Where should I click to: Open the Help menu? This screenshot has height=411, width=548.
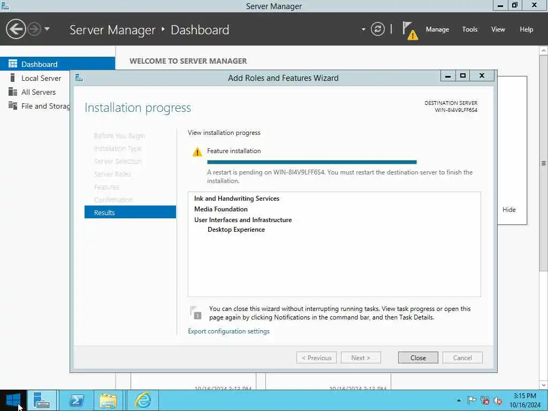[526, 29]
